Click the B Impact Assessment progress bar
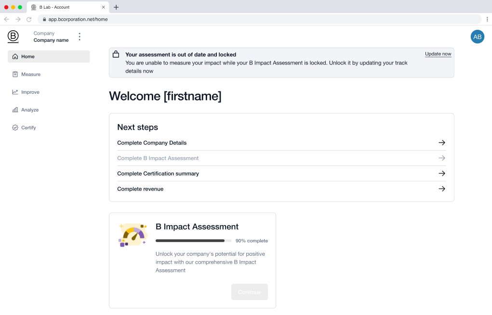 click(193, 241)
